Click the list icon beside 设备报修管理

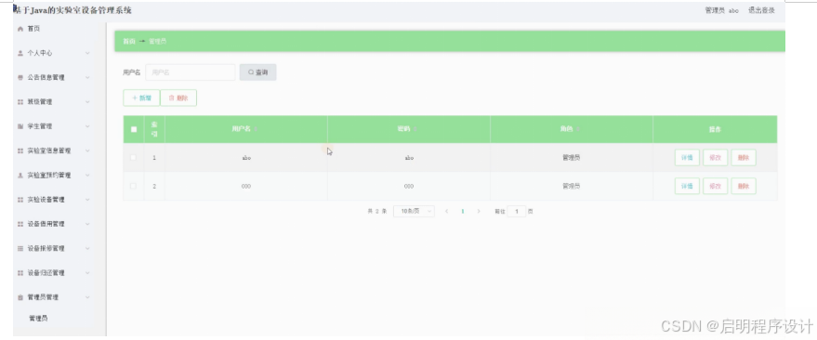(x=20, y=249)
